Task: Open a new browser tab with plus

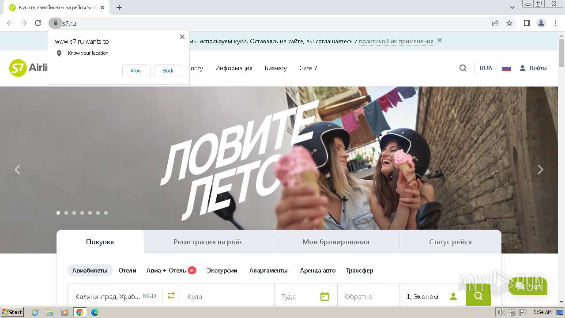Action: [119, 8]
